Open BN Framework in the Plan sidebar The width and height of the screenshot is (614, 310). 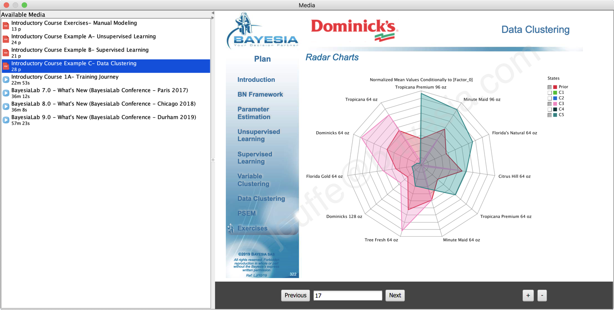coord(260,94)
